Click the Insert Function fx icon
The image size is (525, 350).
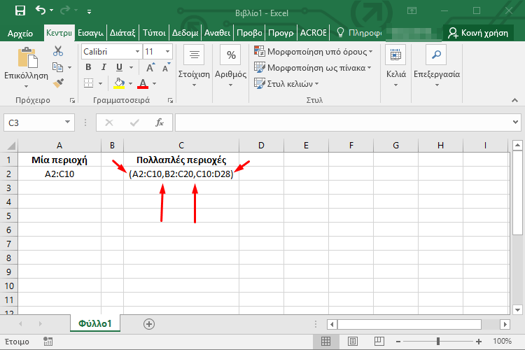click(x=160, y=122)
